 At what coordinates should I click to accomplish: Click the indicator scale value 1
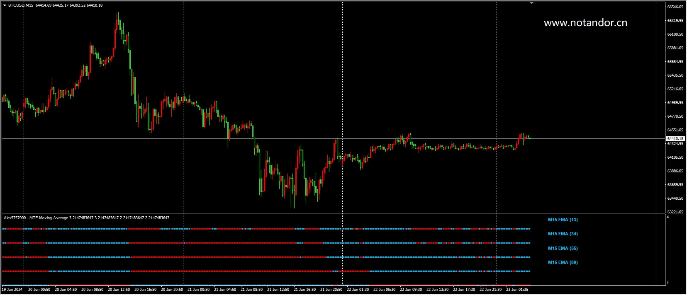668,283
